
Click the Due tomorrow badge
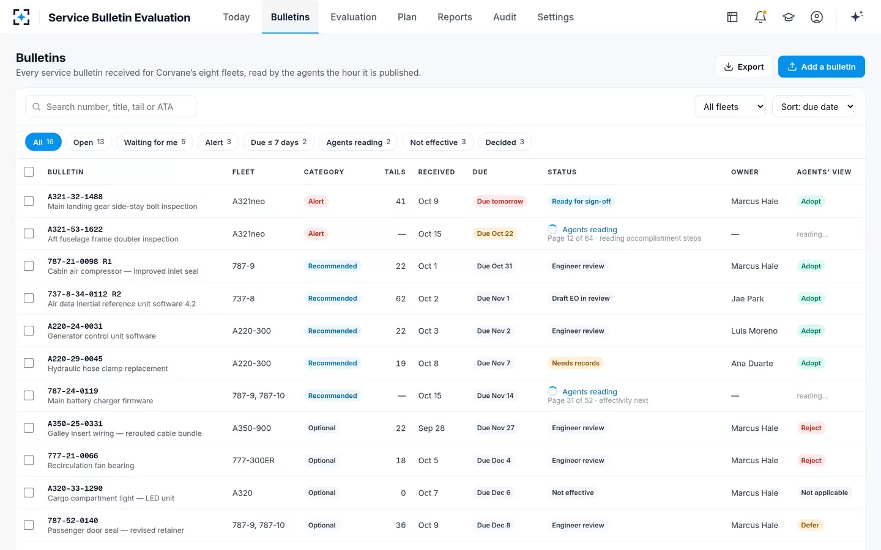tap(500, 201)
